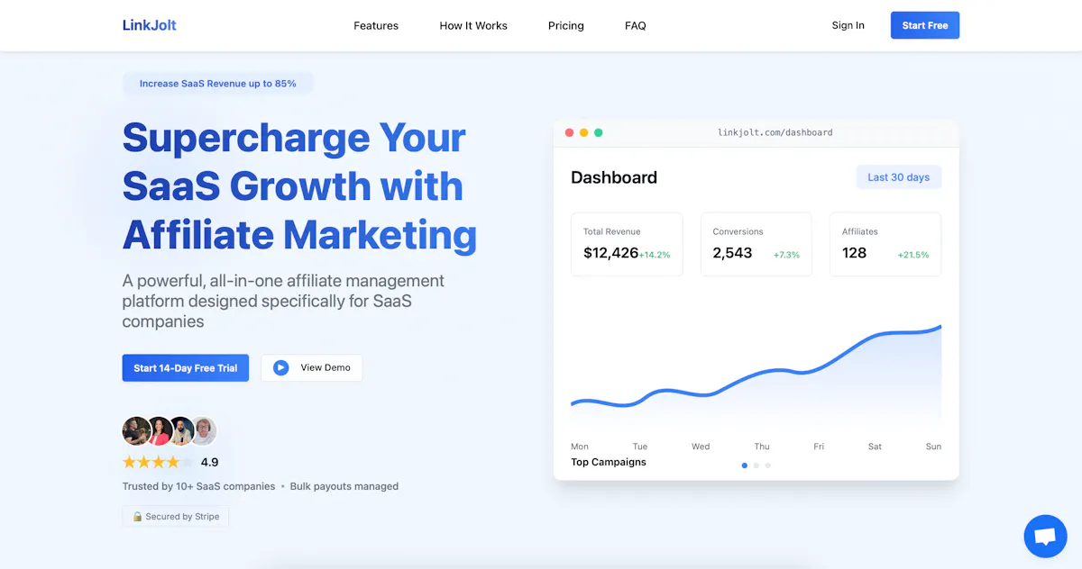1082x569 pixels.
Task: Start the 14-Day Free Trial
Action: [x=186, y=367]
